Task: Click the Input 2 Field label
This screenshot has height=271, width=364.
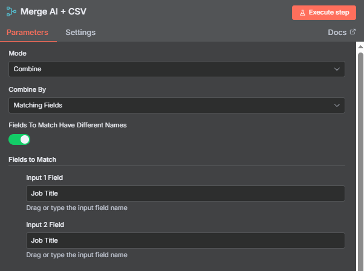Action: pyautogui.click(x=45, y=225)
